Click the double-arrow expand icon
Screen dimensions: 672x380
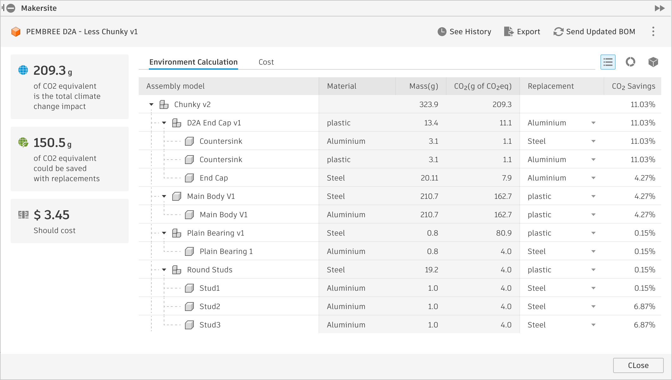tap(660, 8)
